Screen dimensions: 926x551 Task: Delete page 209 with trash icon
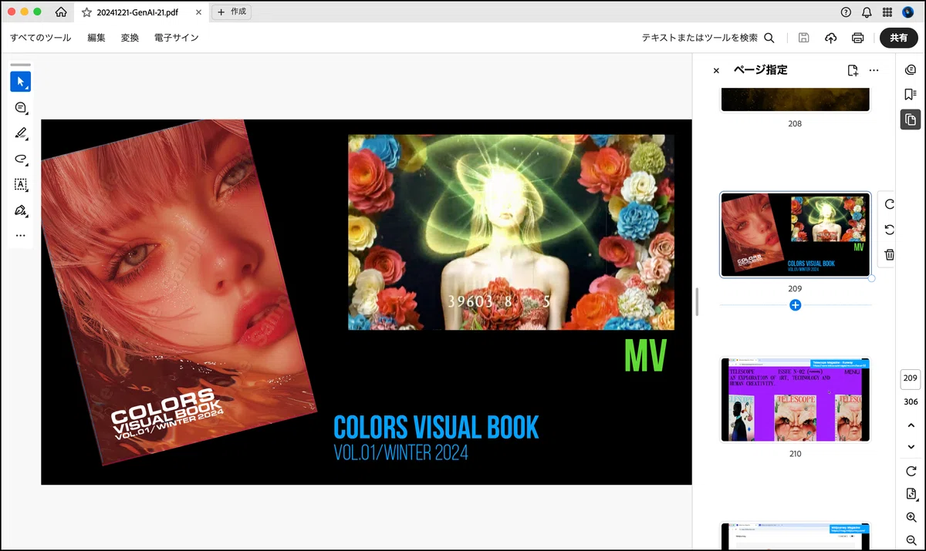(x=889, y=254)
